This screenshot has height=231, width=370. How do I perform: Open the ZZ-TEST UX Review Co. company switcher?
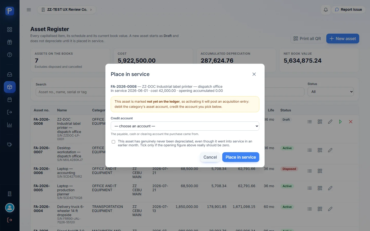click(x=67, y=10)
